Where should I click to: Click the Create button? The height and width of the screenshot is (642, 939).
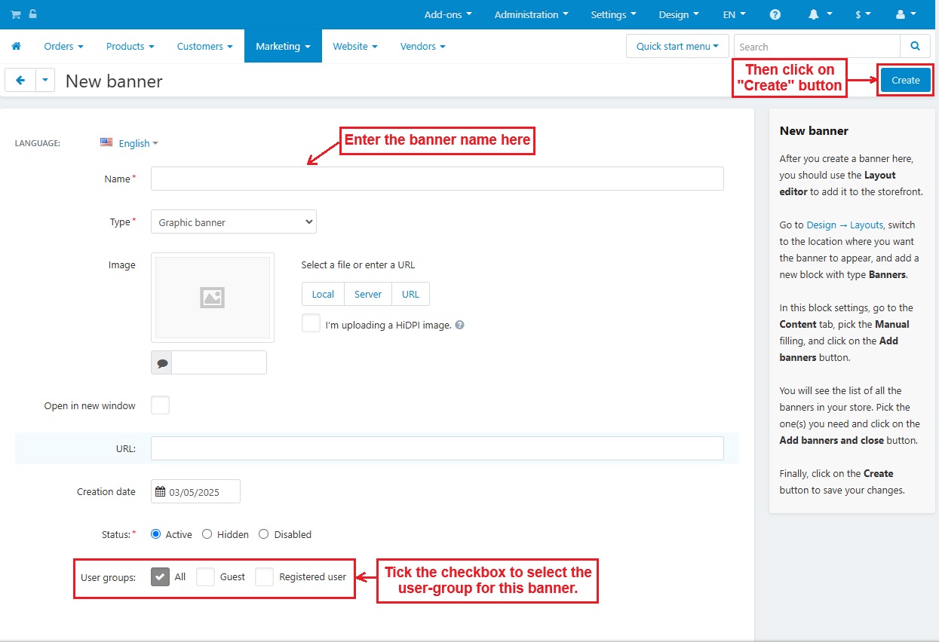point(905,81)
